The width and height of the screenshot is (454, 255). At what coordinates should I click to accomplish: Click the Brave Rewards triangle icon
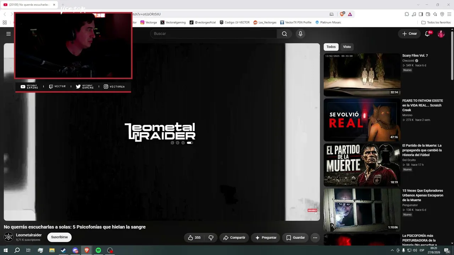350,14
